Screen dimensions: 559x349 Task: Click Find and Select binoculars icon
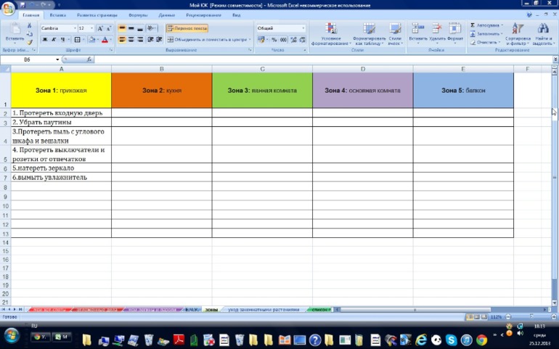click(543, 30)
